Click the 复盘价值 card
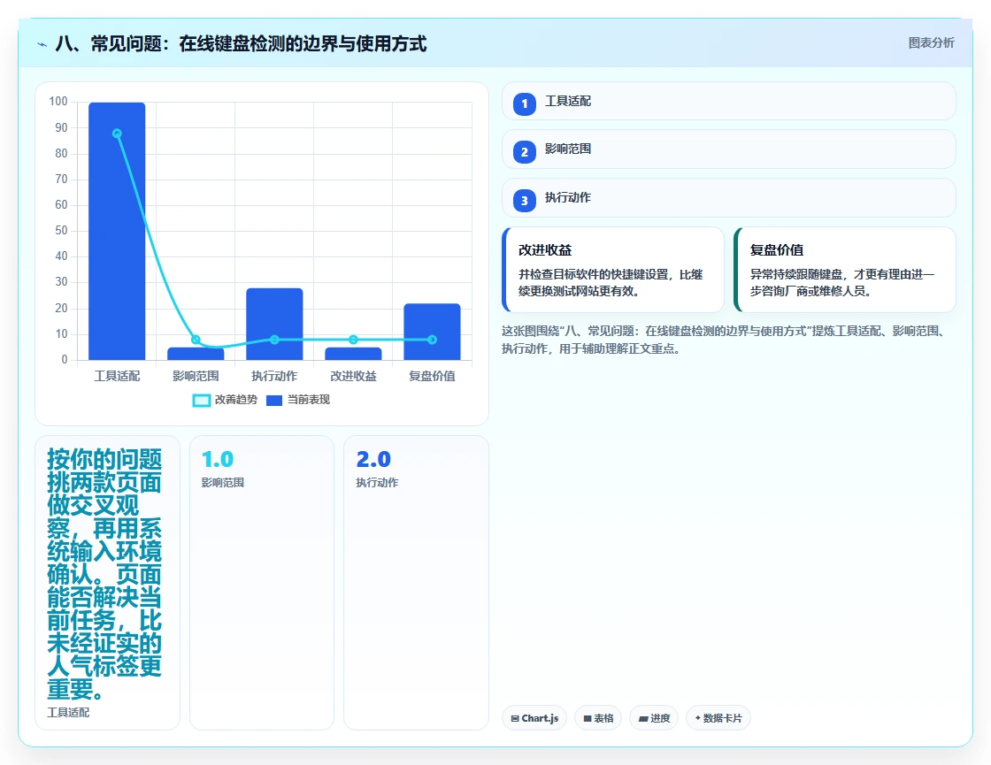This screenshot has width=991, height=765. tap(845, 270)
